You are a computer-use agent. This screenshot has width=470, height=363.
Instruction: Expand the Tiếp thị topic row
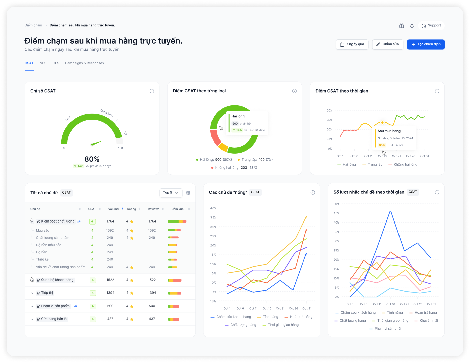(x=32, y=293)
